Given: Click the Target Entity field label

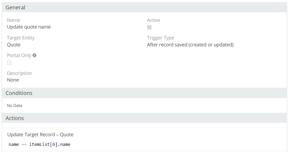Looking at the screenshot, I should click(21, 38).
